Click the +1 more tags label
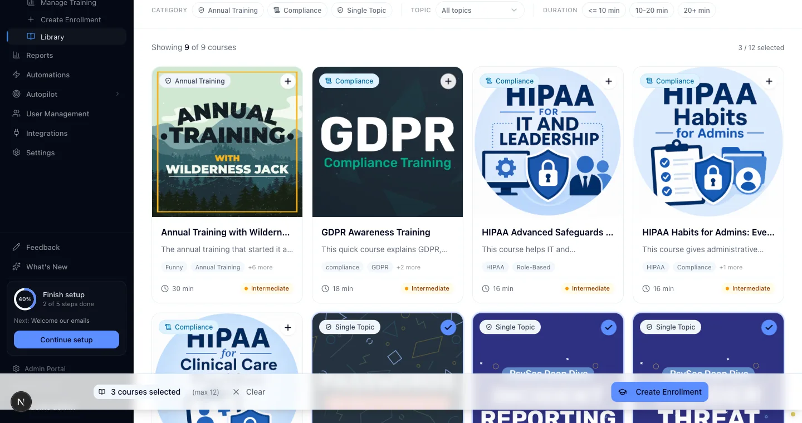 [731, 267]
